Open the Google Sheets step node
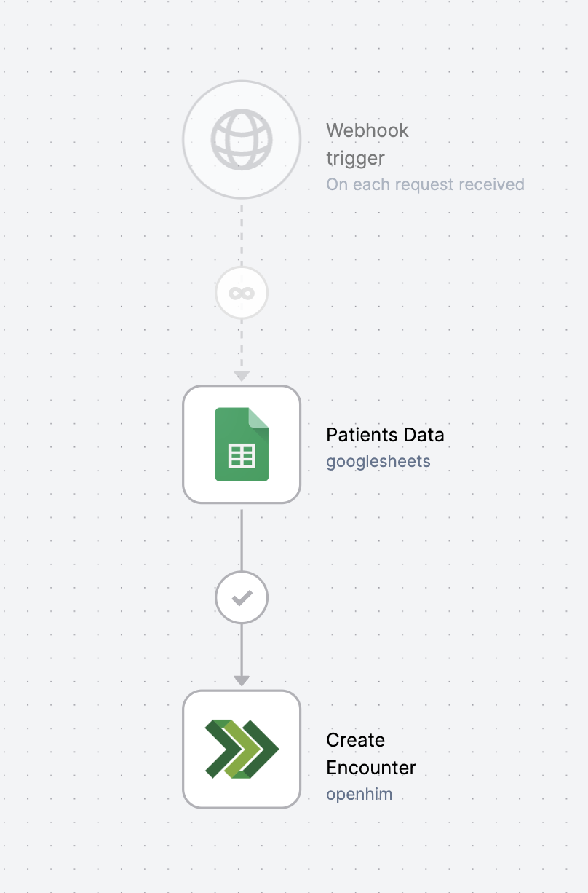 (x=242, y=444)
